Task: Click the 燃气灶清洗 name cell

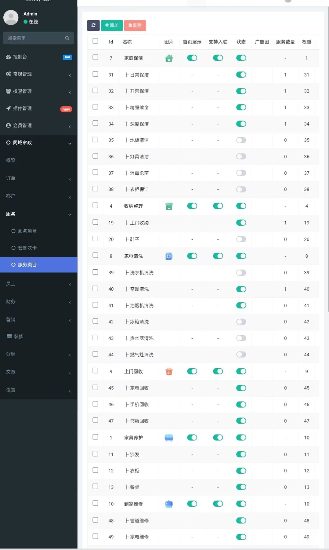Action: [140, 355]
